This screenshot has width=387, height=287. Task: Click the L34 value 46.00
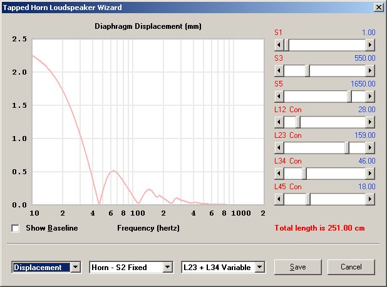[367, 161]
